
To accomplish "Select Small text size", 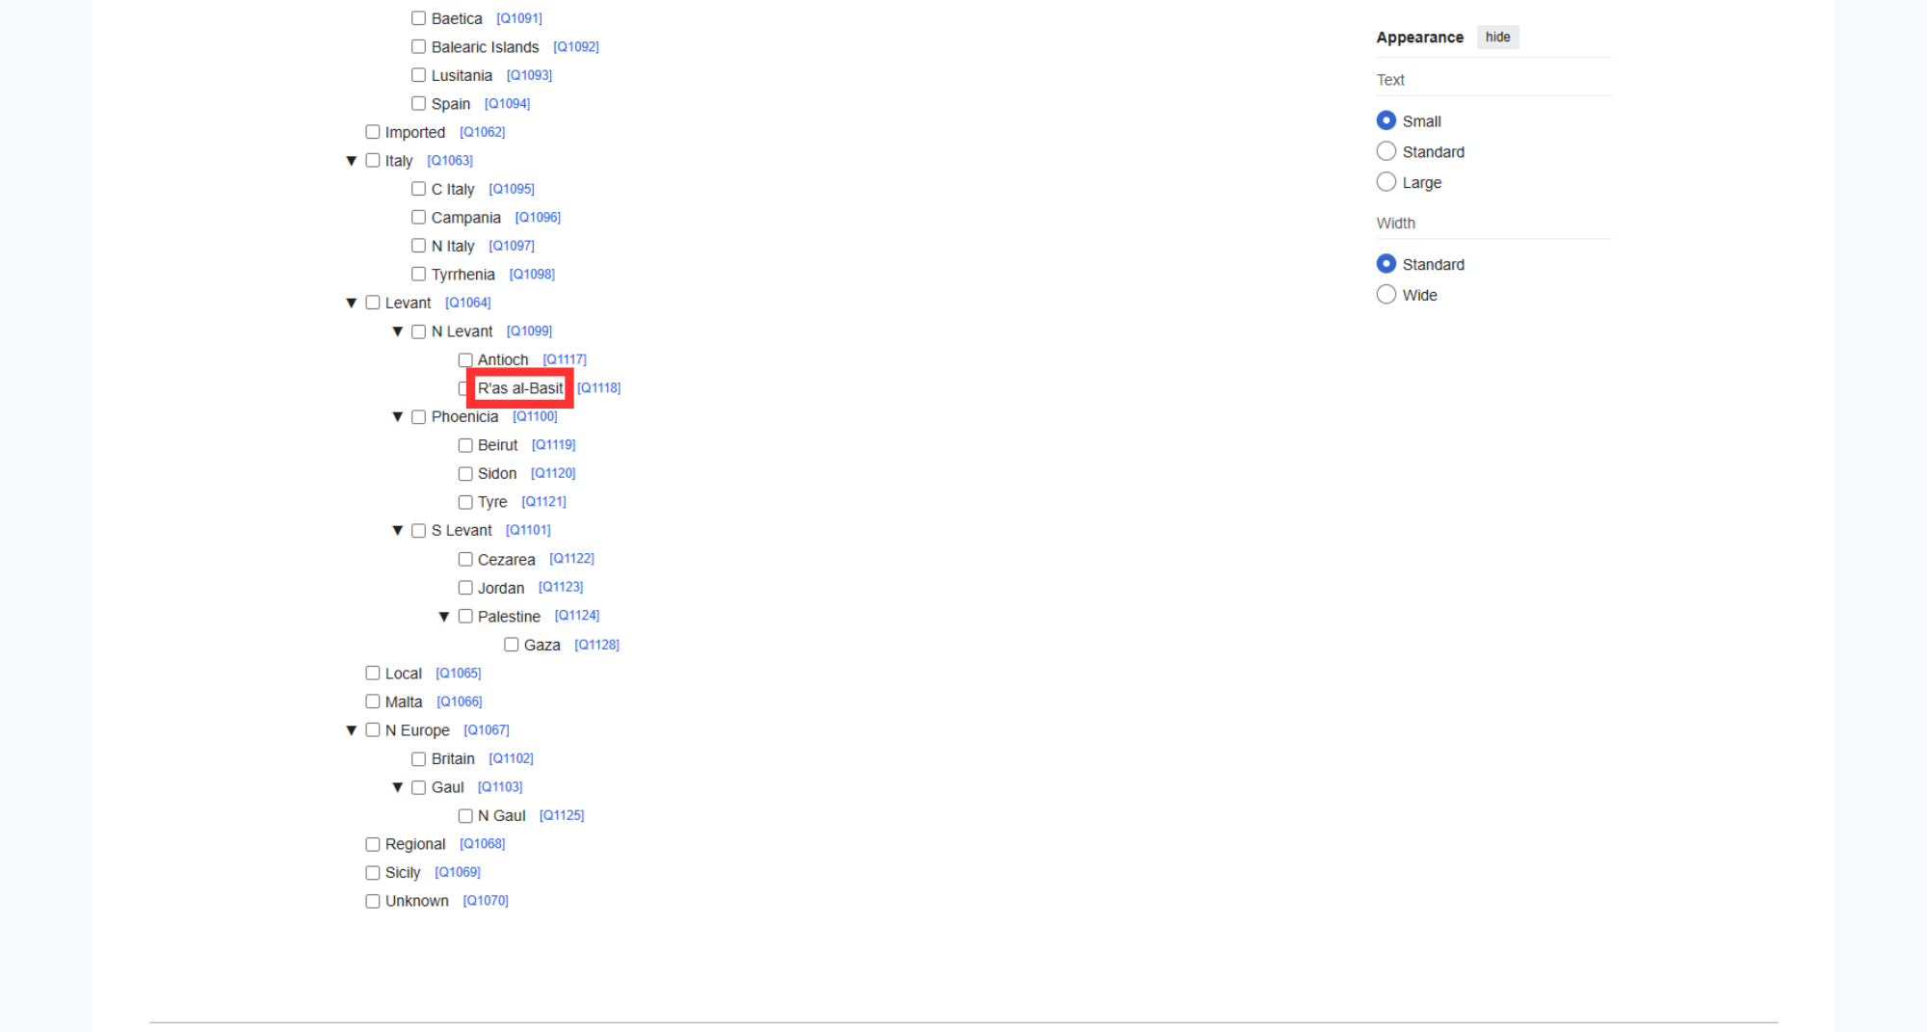I will tap(1386, 120).
